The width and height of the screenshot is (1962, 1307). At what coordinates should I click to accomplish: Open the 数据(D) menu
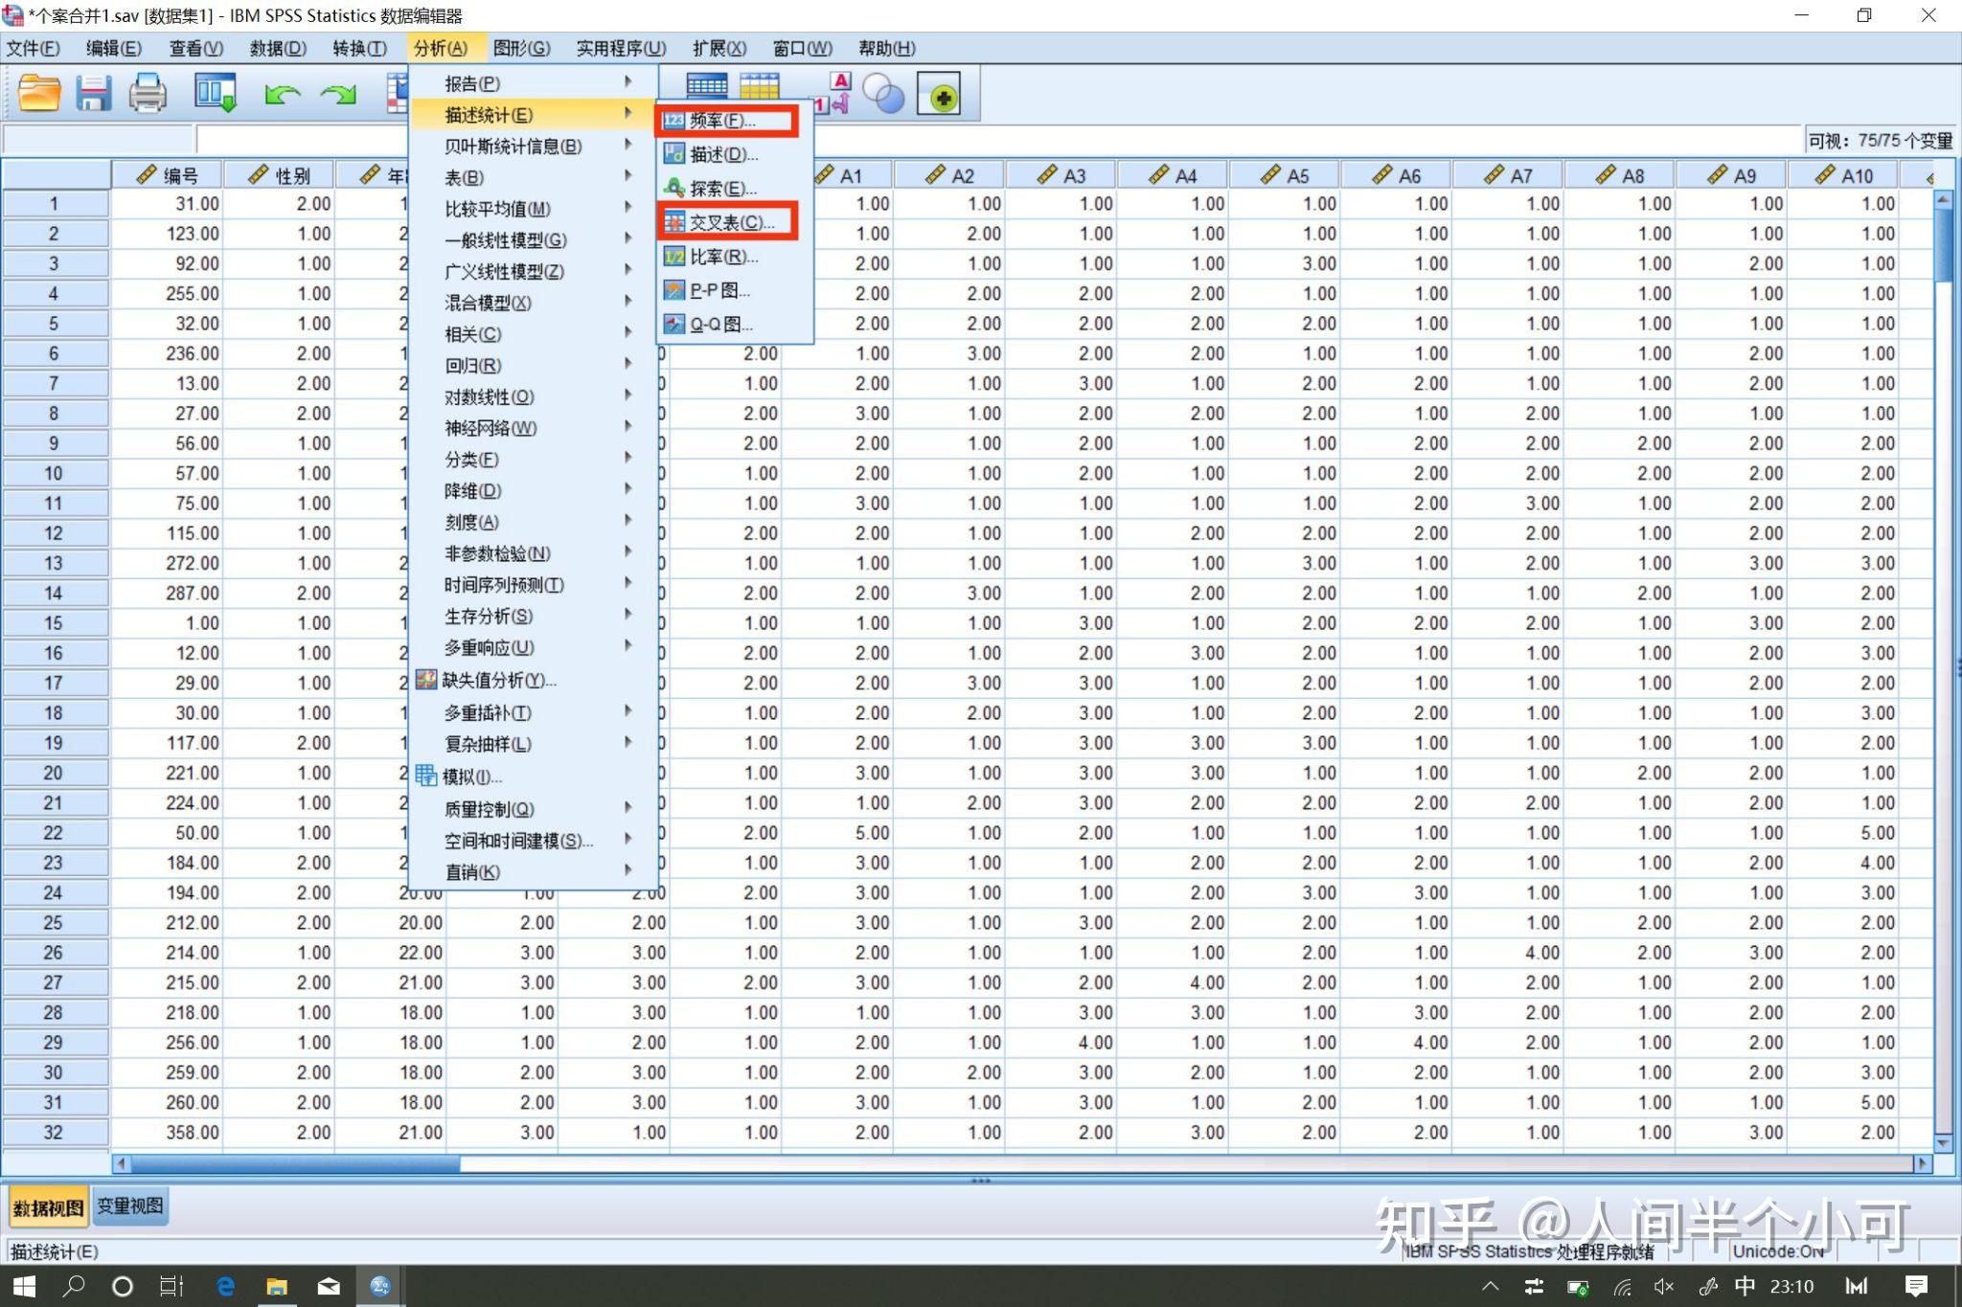point(278,48)
